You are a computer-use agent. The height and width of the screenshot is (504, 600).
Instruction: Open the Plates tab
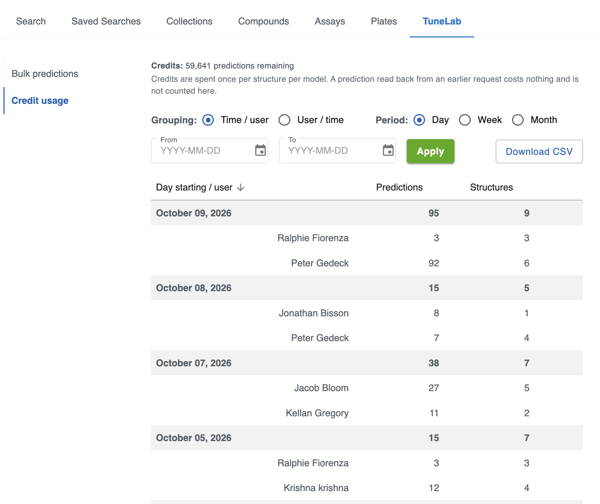pyautogui.click(x=384, y=21)
